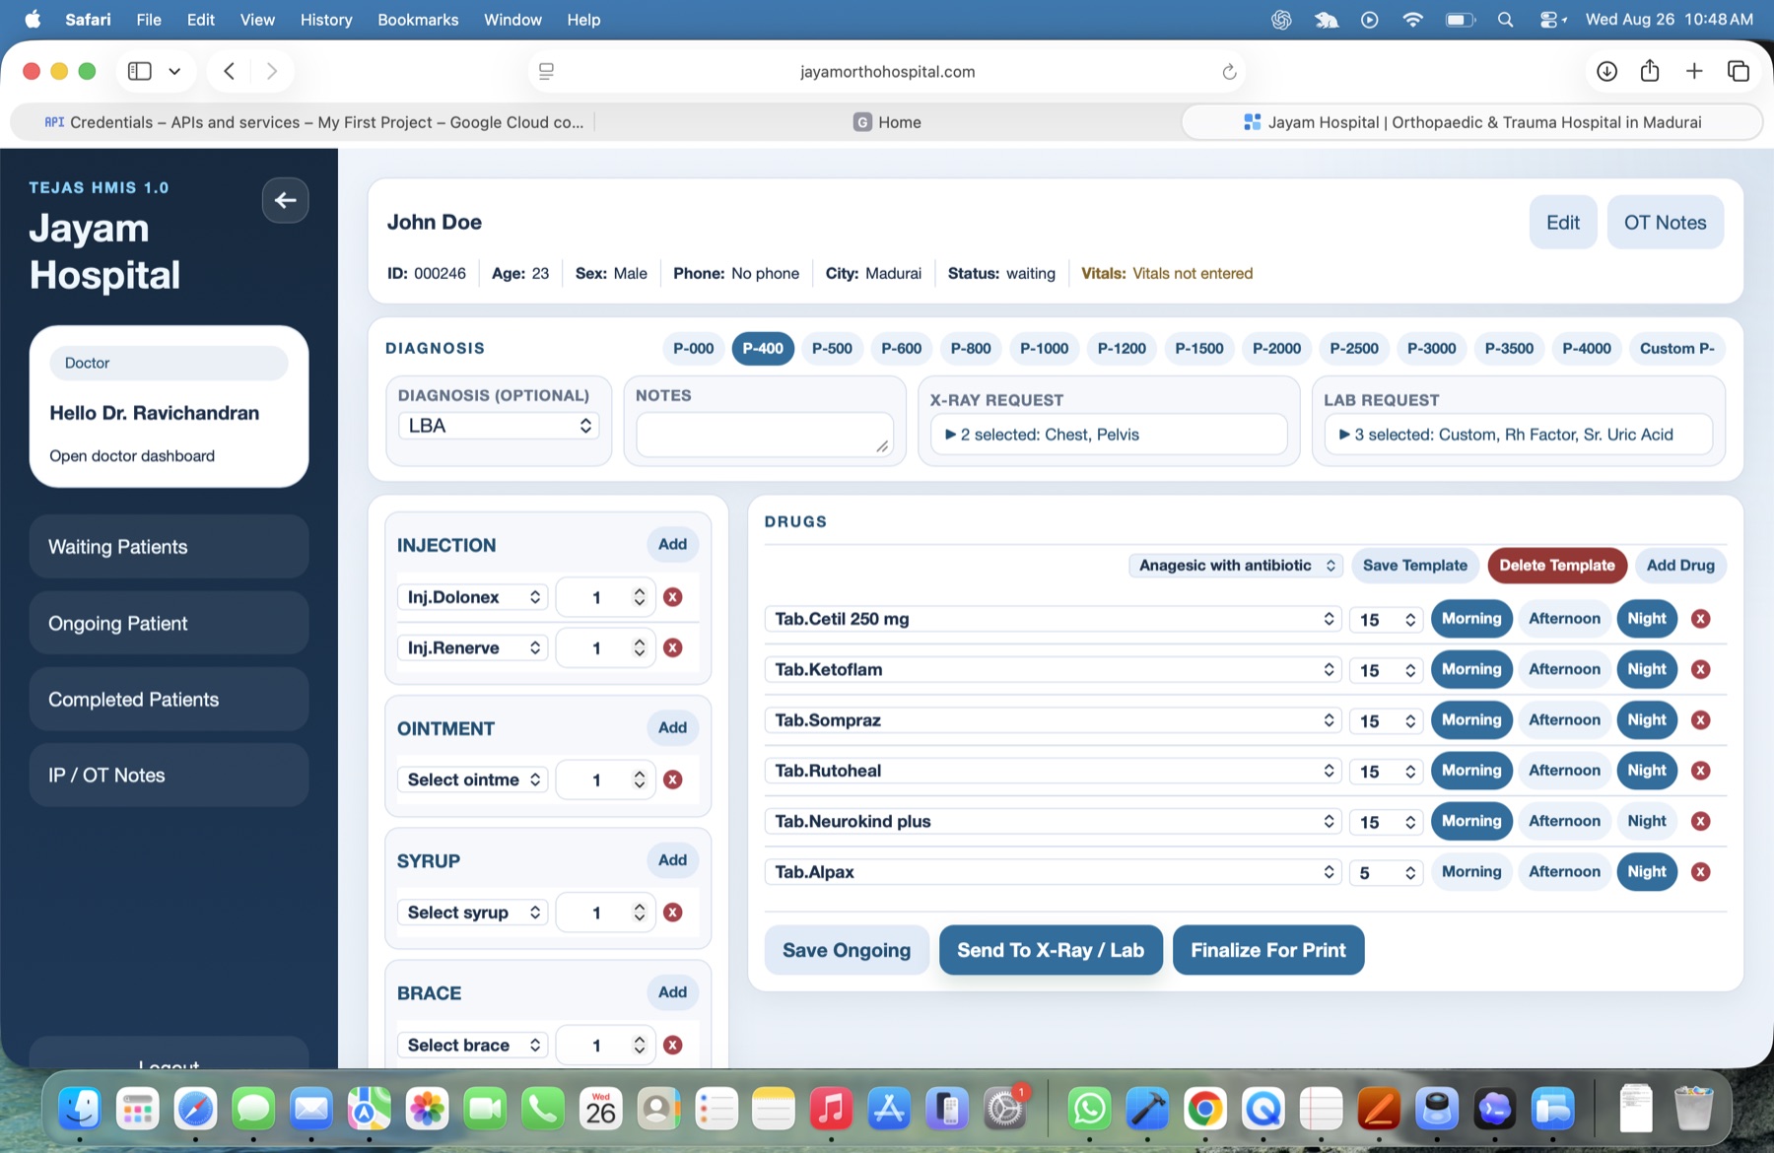The image size is (1774, 1153).
Task: Open Safari Bookmarks menu
Action: (x=418, y=20)
